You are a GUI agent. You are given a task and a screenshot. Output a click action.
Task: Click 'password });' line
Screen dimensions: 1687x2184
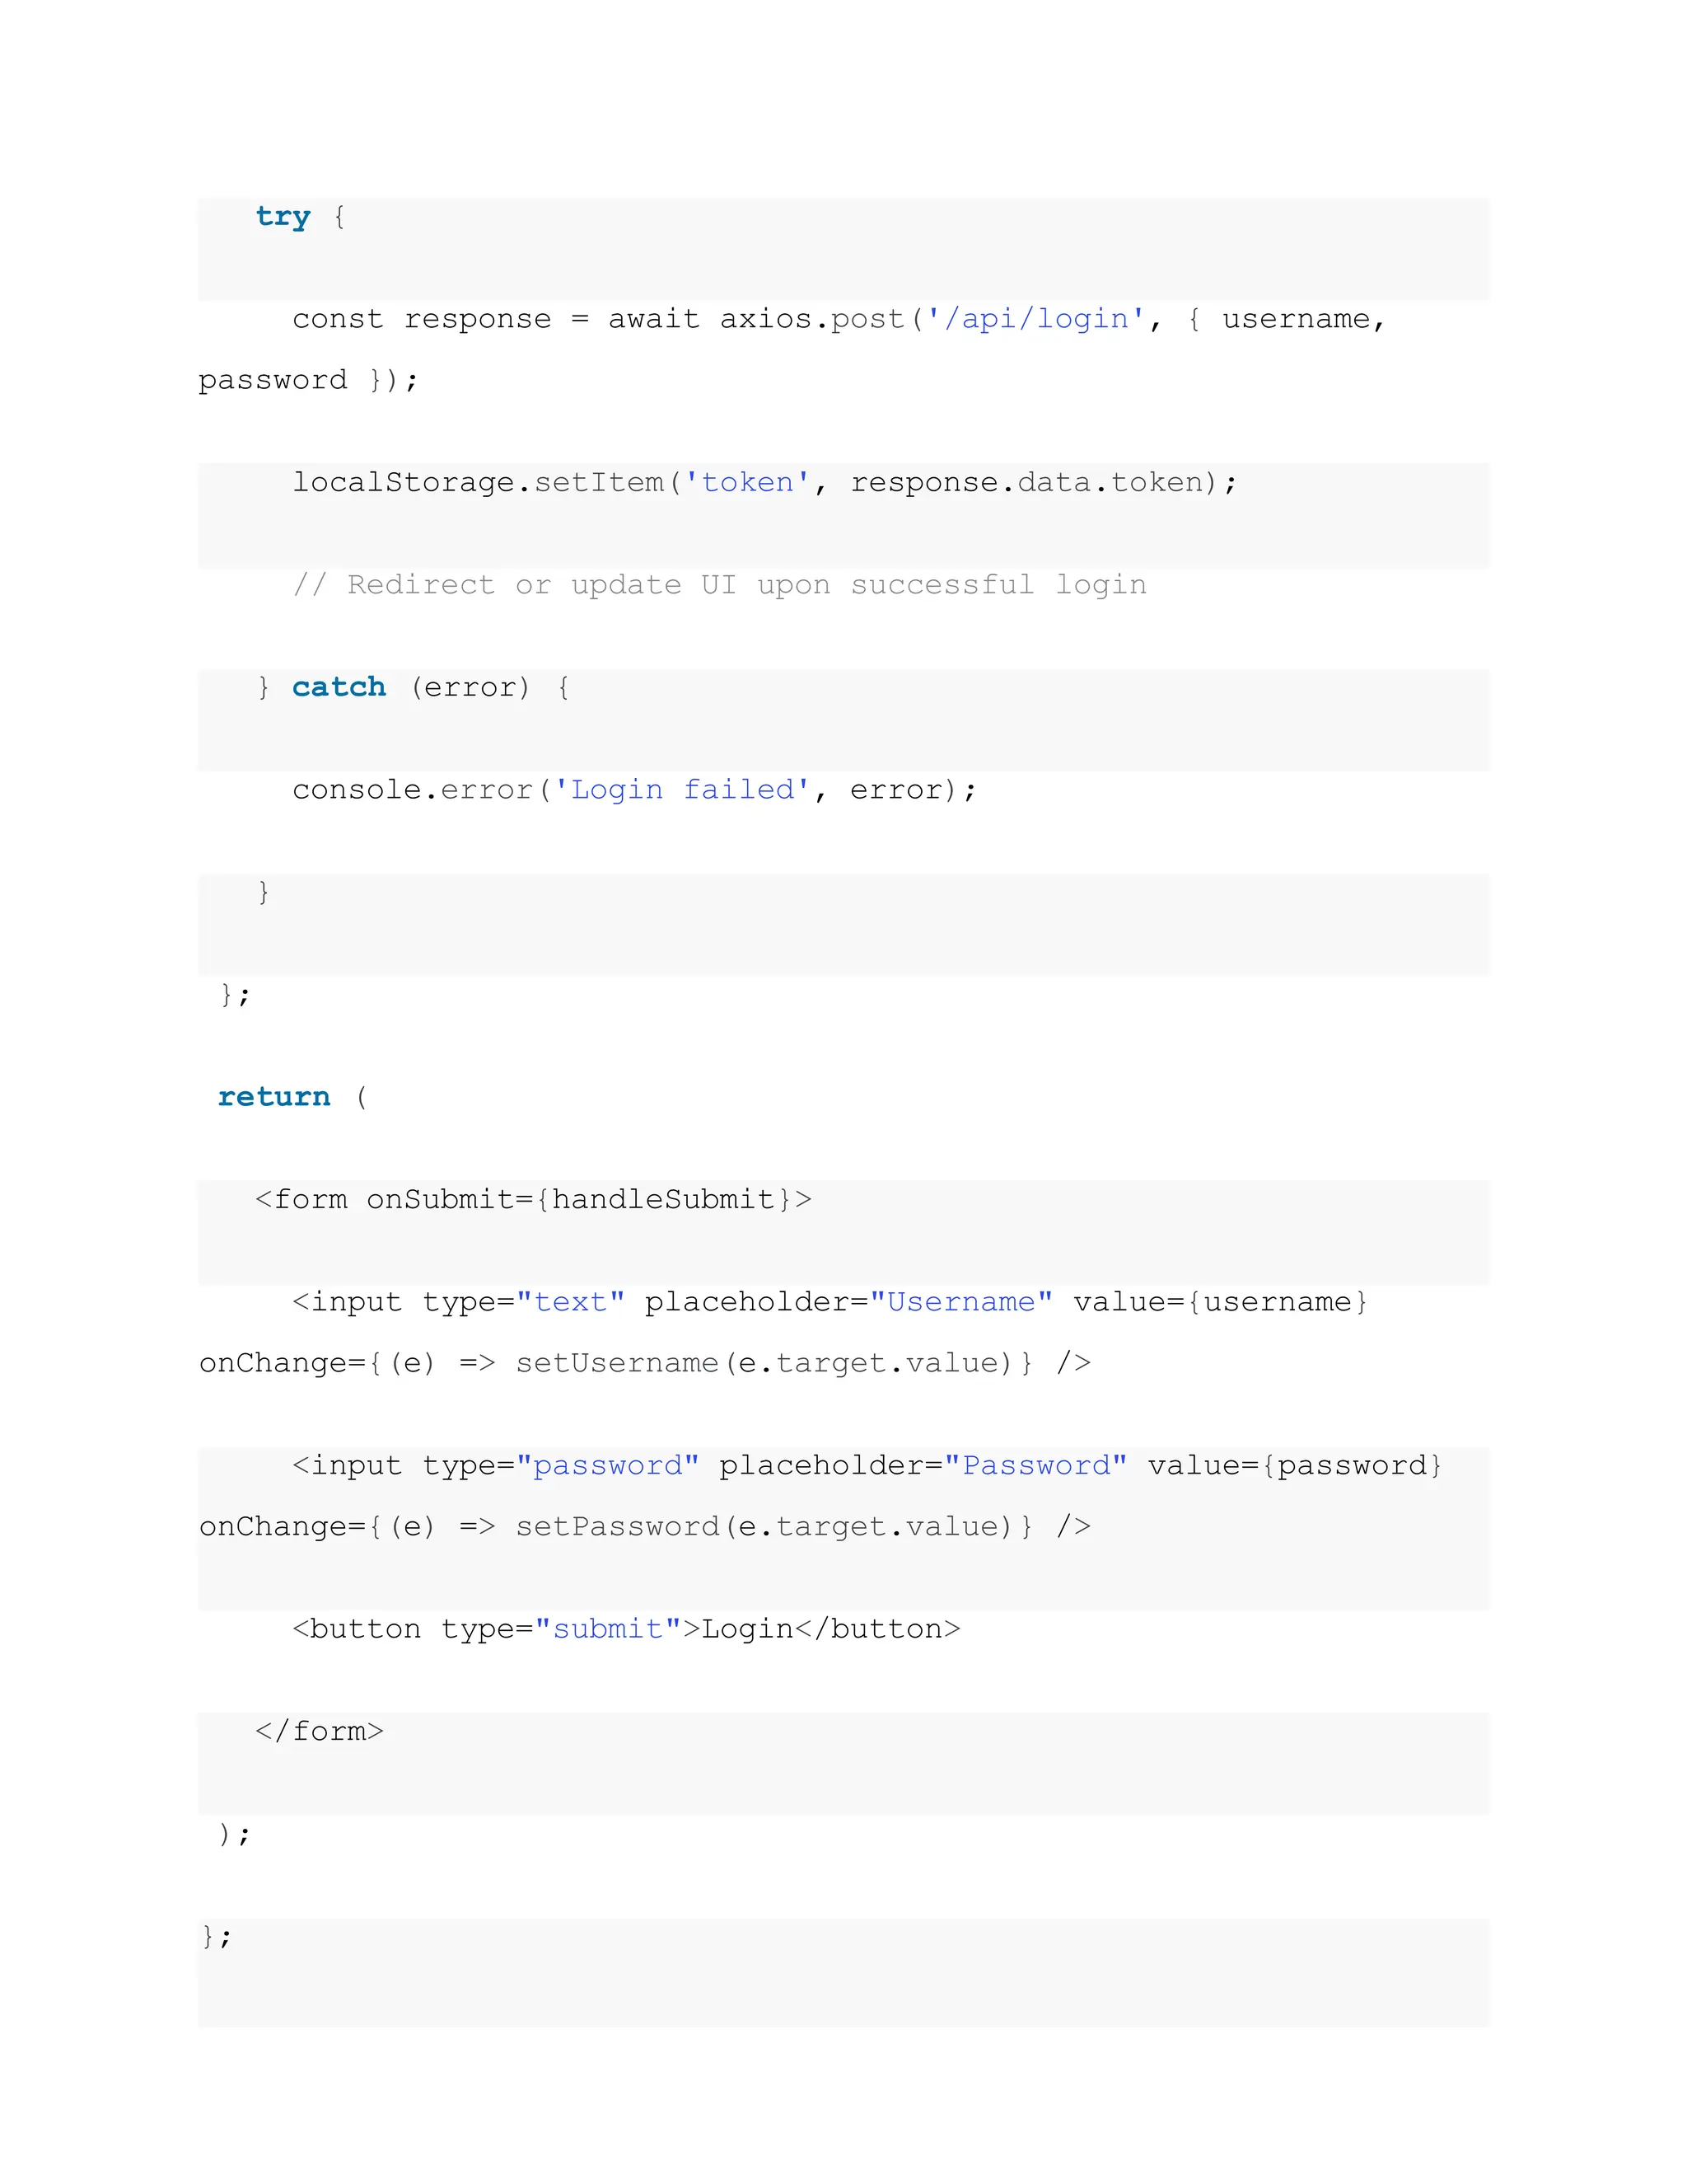(x=309, y=380)
